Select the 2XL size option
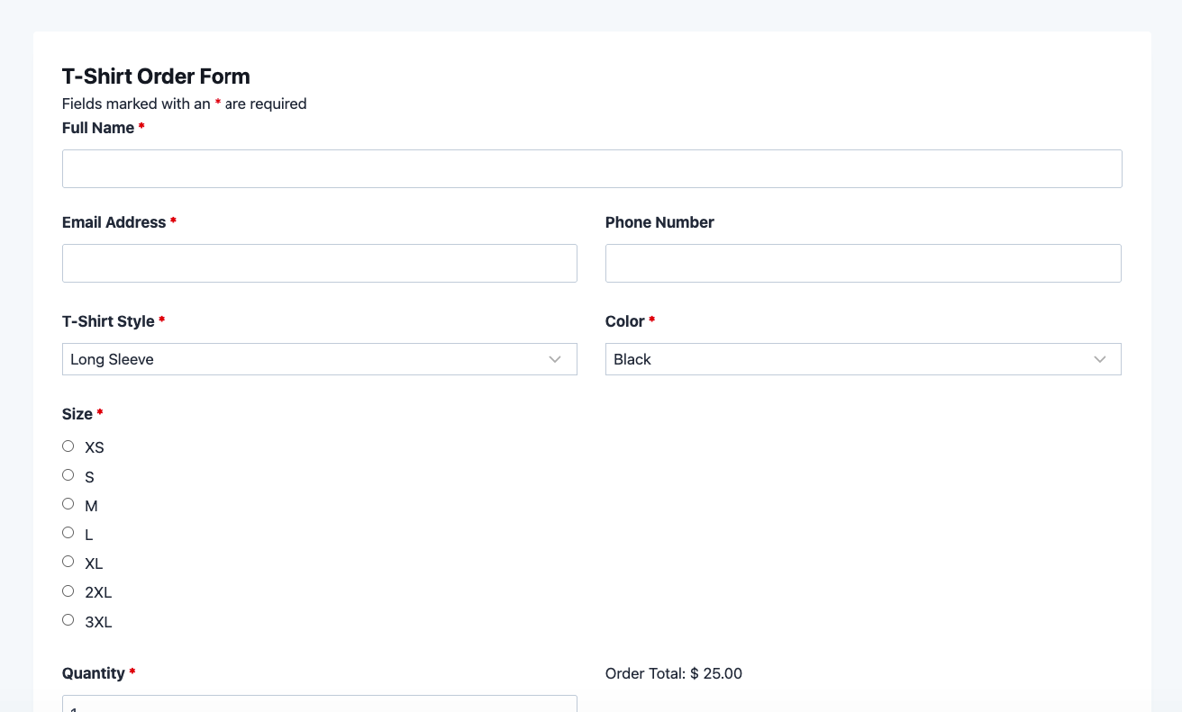 (68, 591)
